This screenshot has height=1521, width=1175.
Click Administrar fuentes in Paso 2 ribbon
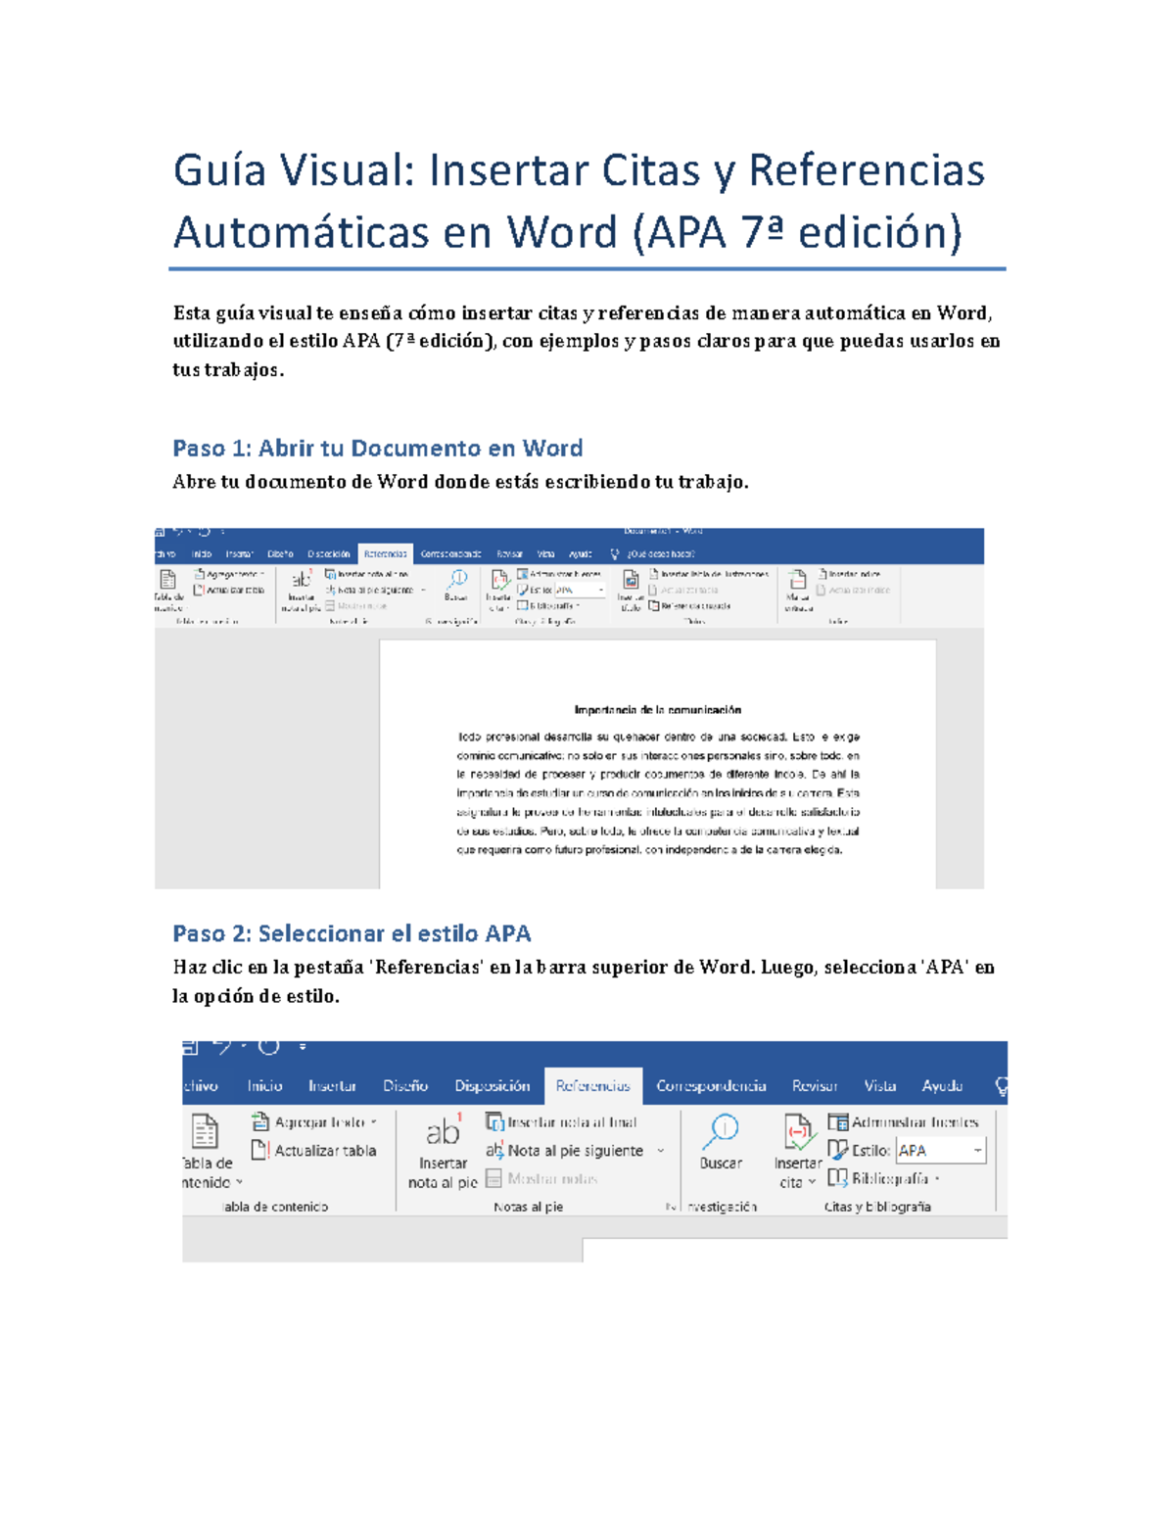click(x=903, y=1121)
